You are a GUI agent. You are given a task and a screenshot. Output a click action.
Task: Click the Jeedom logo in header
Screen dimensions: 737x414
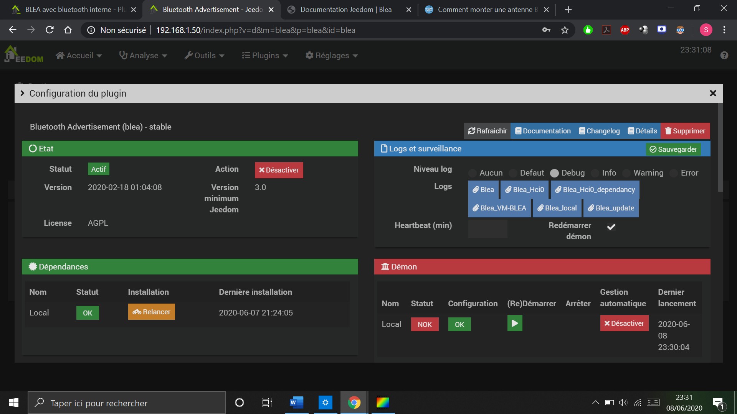pos(23,54)
